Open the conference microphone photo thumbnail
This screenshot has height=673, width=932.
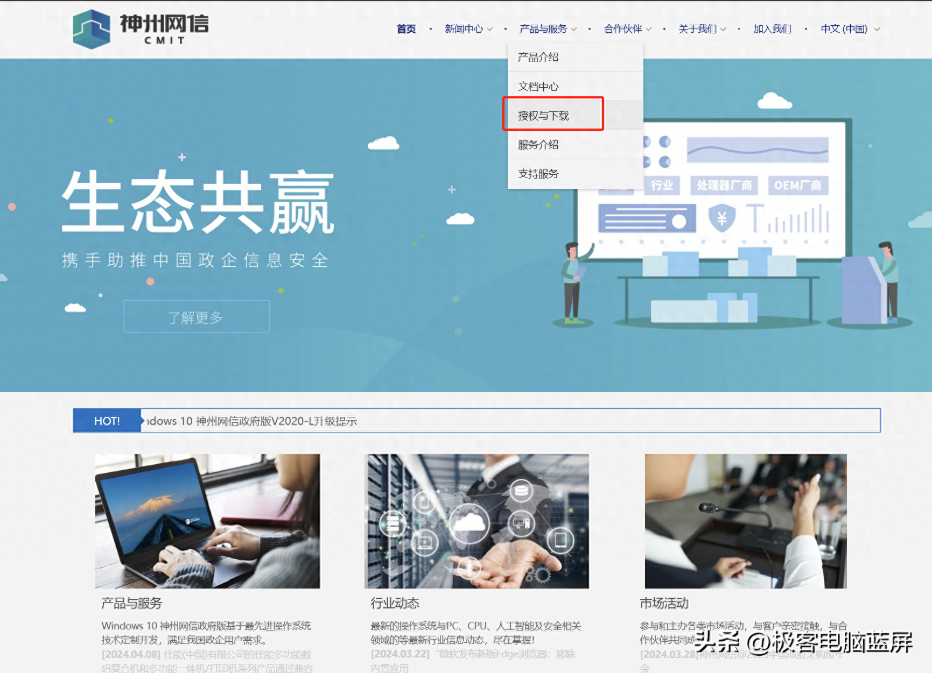746,521
